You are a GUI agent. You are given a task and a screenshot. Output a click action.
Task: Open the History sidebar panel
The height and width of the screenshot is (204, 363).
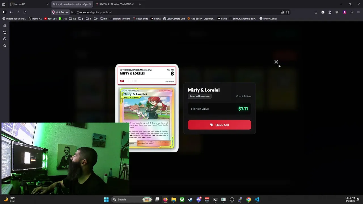coord(5,39)
